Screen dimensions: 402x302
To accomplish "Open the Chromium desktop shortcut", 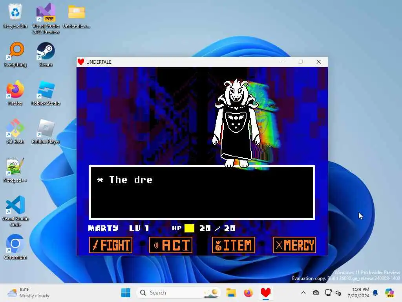I will coord(15,247).
